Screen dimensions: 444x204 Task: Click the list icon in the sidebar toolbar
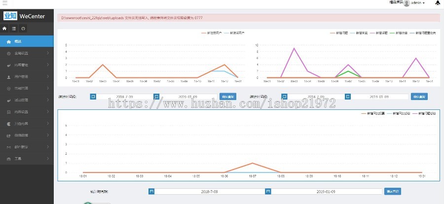pos(14,29)
